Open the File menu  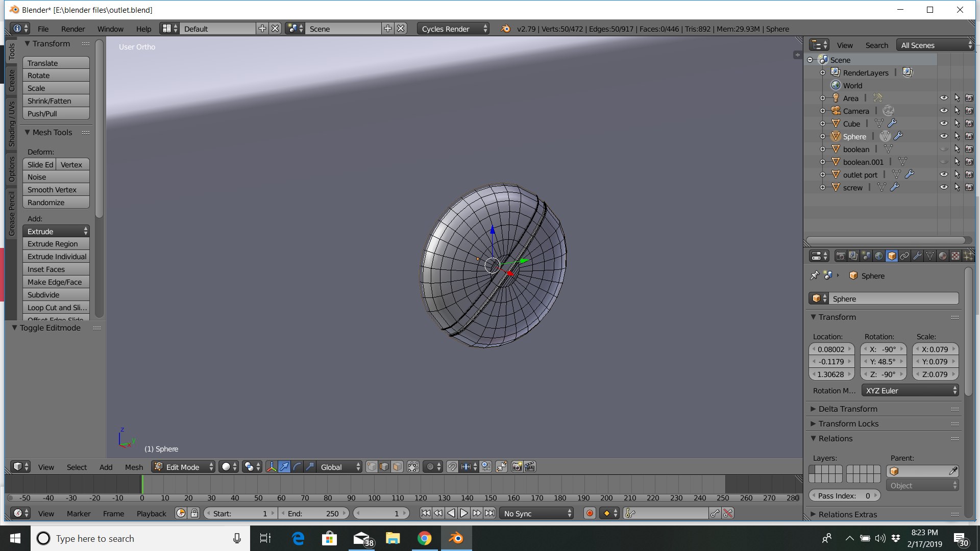coord(43,29)
